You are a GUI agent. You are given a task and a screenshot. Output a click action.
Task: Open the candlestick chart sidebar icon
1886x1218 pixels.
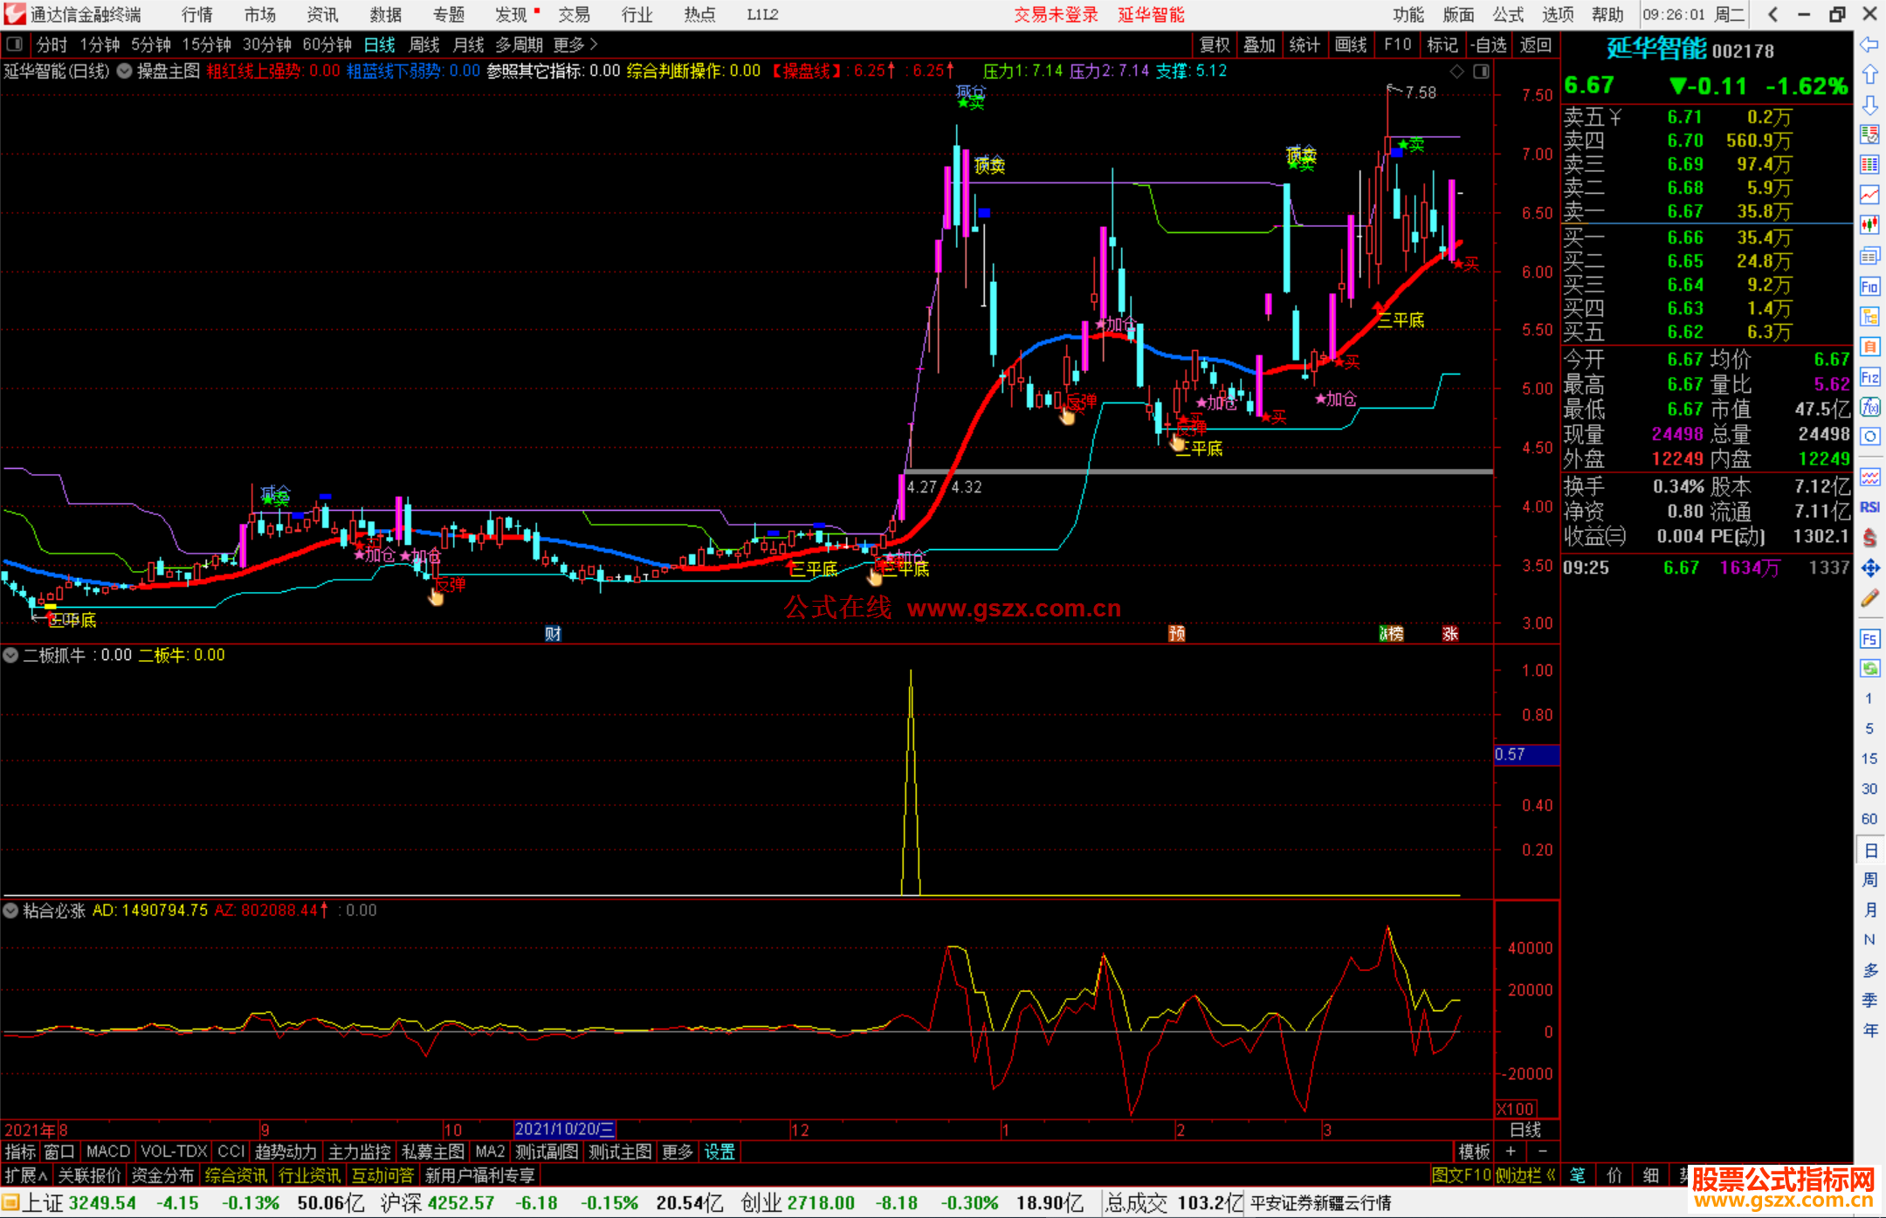point(1869,225)
